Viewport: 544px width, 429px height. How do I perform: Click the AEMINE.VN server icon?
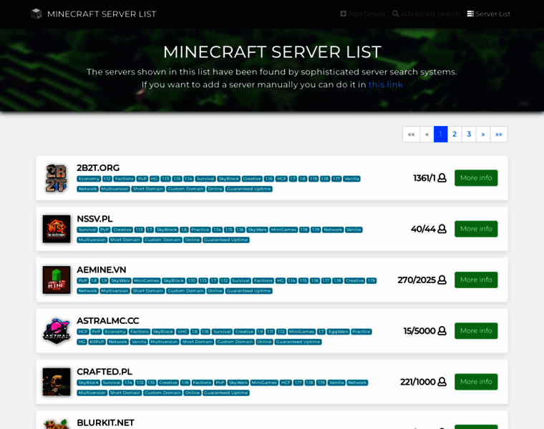(57, 280)
